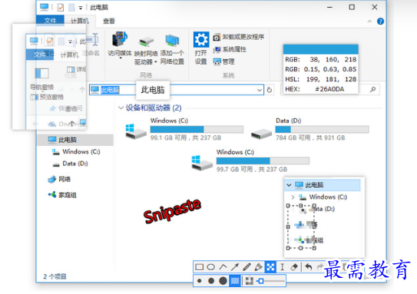Click the refresh button beside address bar
Image resolution: width=417 pixels, height=294 pixels.
[x=269, y=90]
